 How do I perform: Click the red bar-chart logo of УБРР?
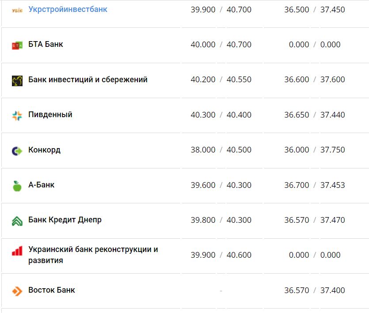[x=17, y=250]
